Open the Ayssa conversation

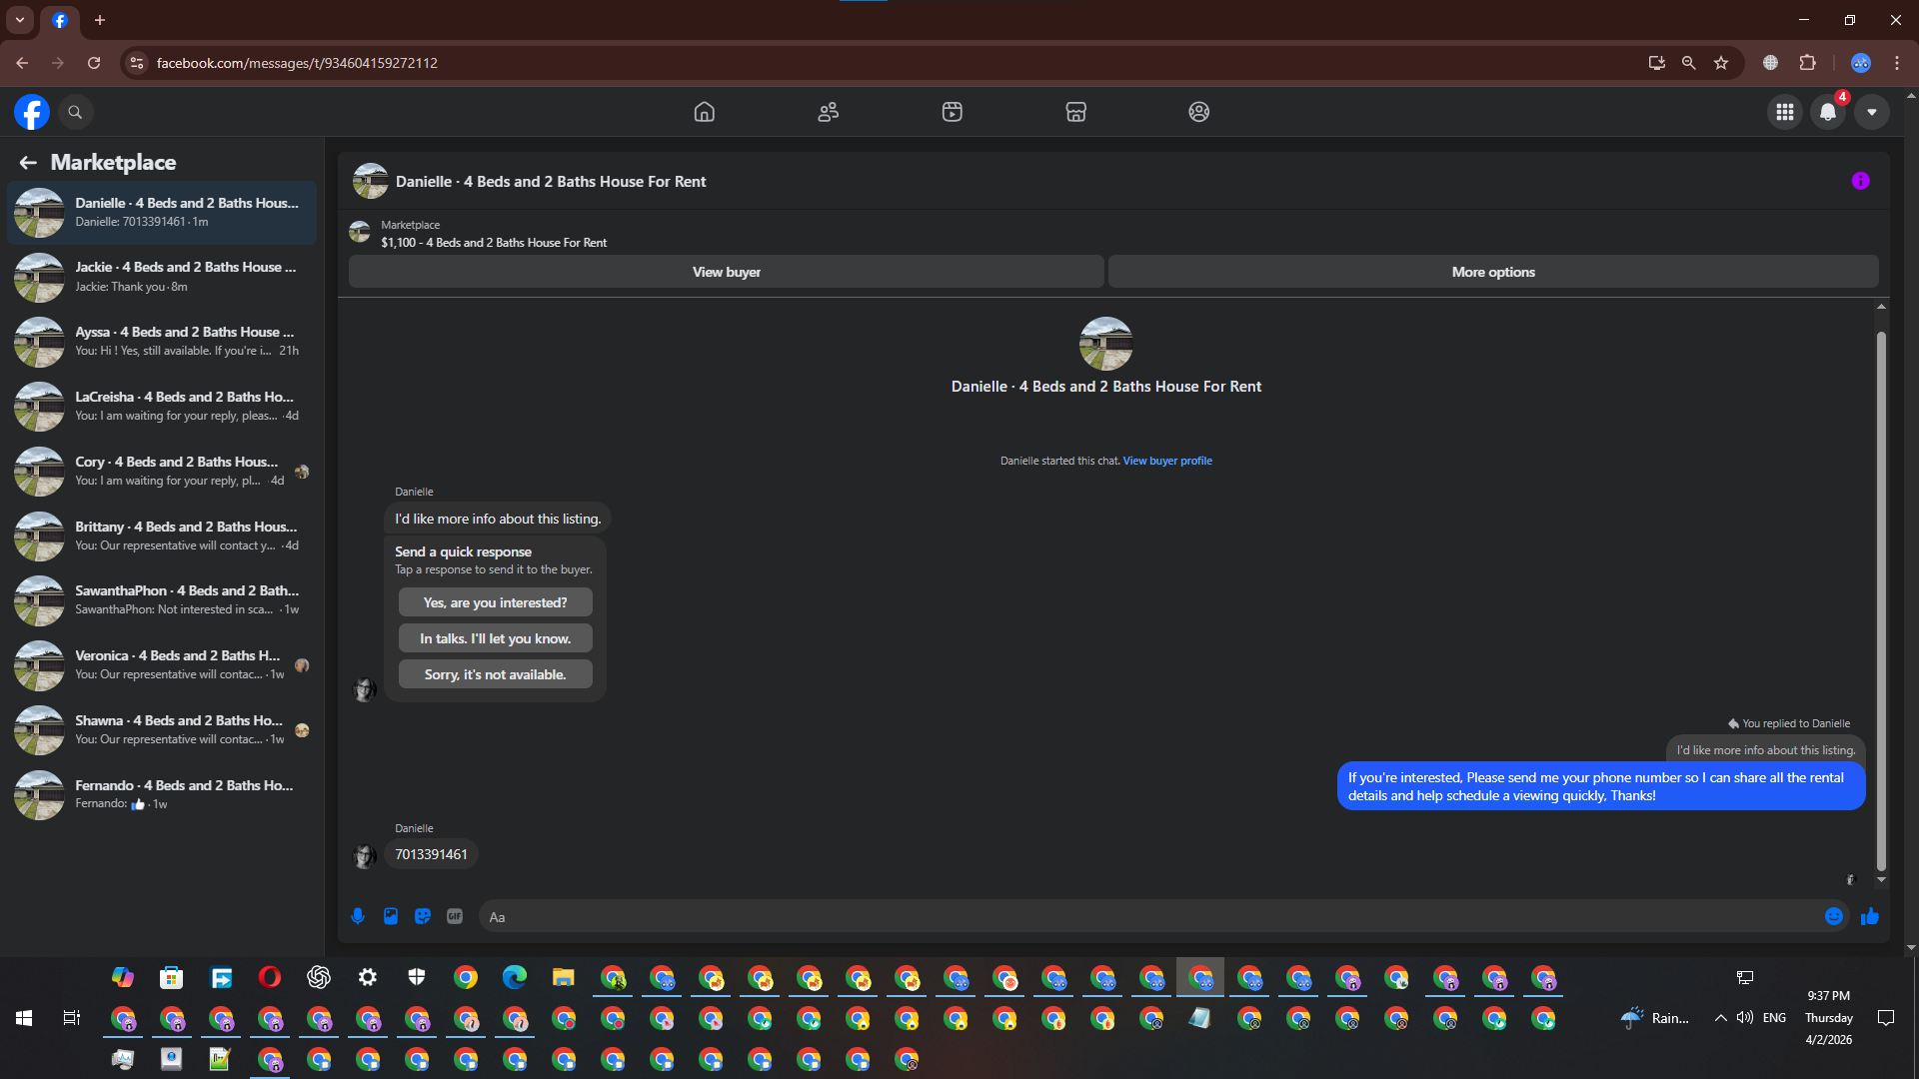click(x=162, y=342)
